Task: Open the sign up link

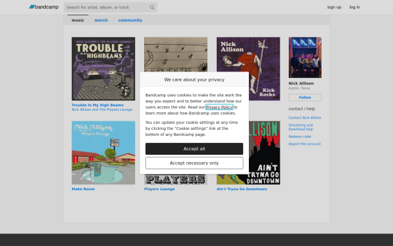Action: click(x=334, y=7)
